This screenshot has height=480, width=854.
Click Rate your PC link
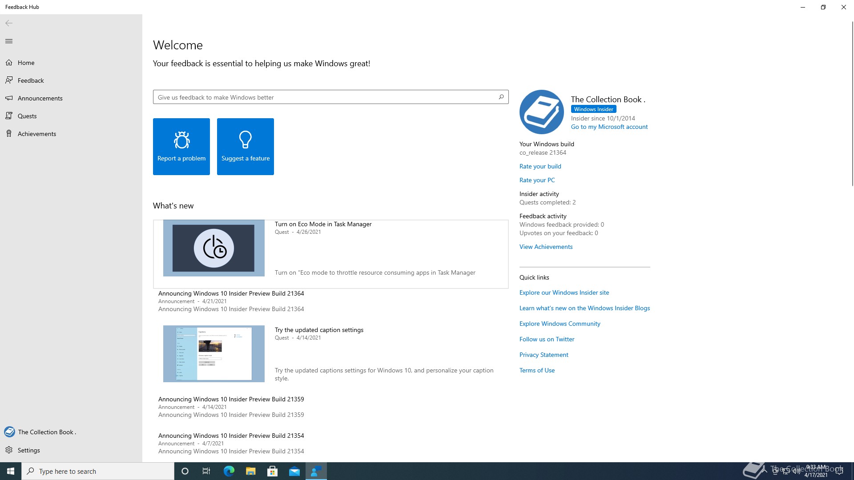[537, 180]
